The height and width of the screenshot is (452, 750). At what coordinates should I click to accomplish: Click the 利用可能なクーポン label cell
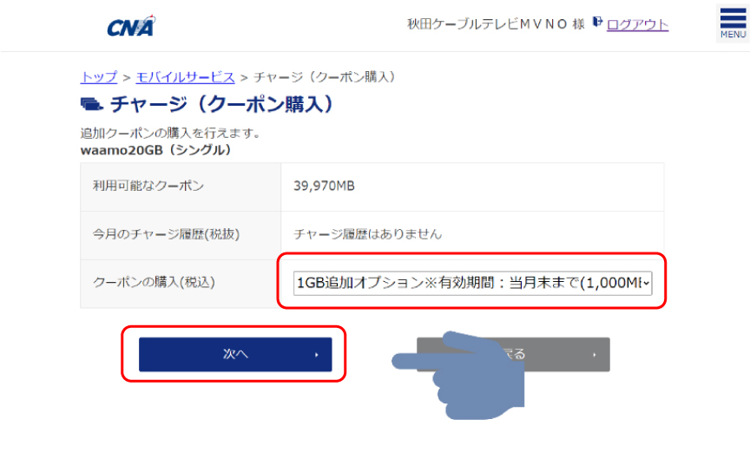pos(181,187)
